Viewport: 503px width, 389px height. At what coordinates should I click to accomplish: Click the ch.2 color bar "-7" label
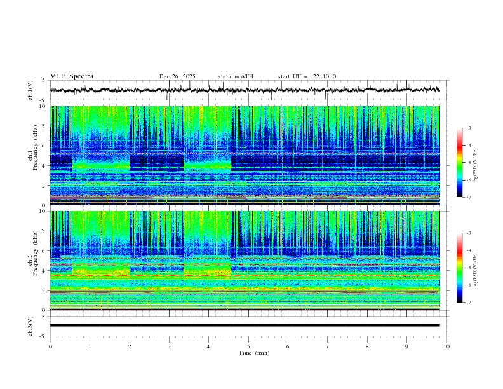click(x=469, y=303)
